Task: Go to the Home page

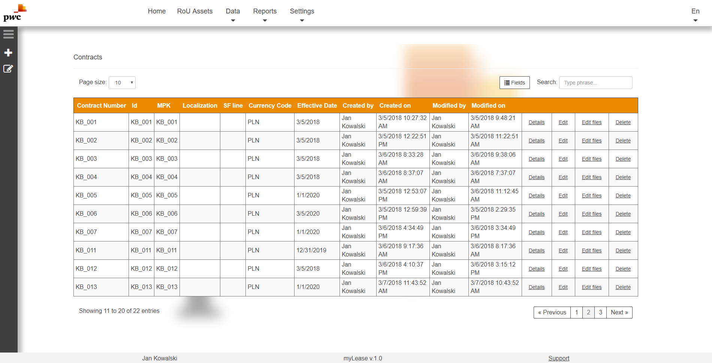Action: click(157, 11)
